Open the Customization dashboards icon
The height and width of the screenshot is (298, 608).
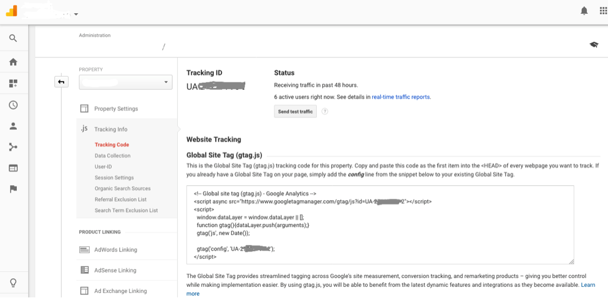(x=13, y=83)
